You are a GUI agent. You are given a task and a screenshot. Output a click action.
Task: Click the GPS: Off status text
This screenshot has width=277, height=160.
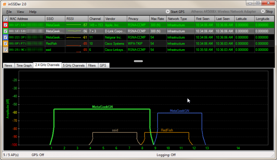point(38,155)
